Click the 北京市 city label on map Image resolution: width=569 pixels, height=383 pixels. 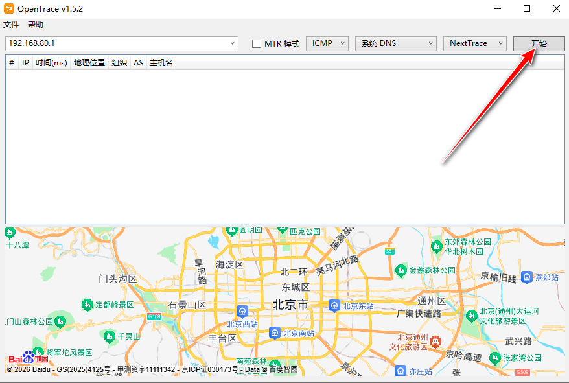[x=290, y=305]
